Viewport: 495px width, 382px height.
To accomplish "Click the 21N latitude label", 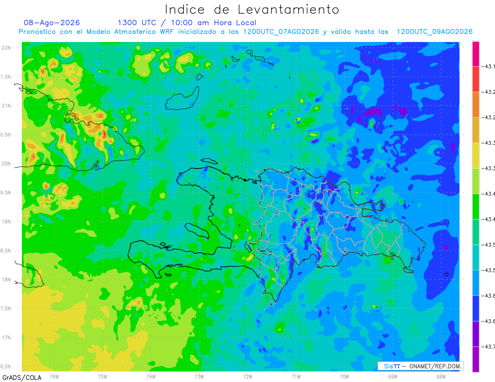I will 6,105.
